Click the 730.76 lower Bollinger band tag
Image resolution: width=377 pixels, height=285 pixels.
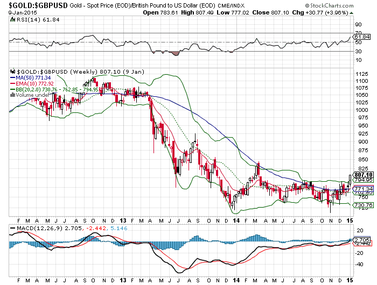pos(363,205)
